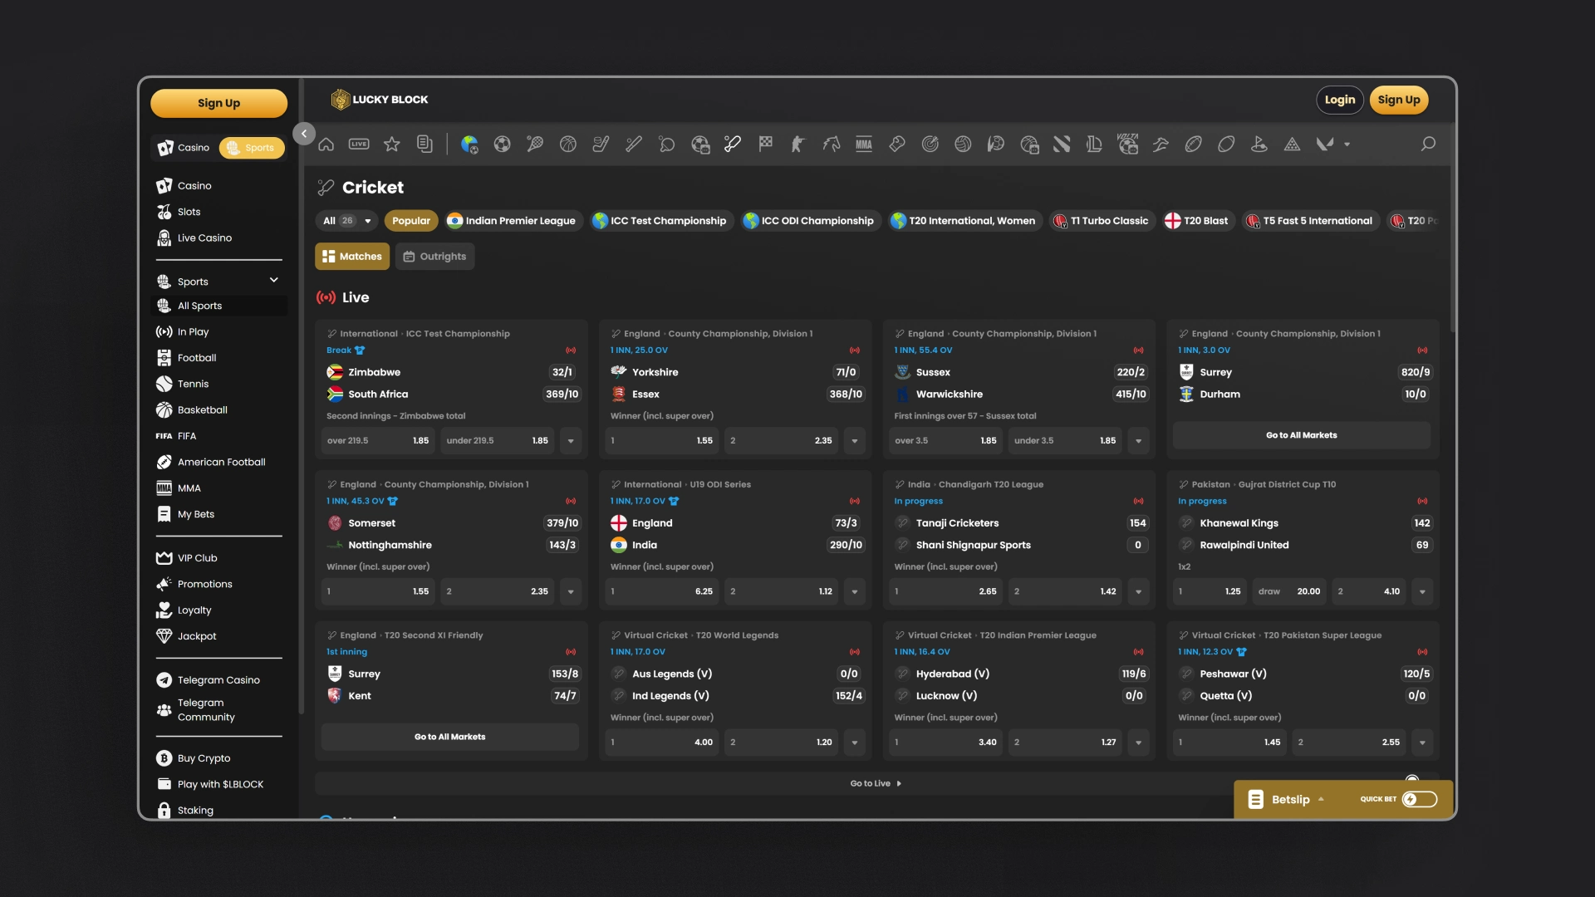Select the Matches tab

coord(352,257)
